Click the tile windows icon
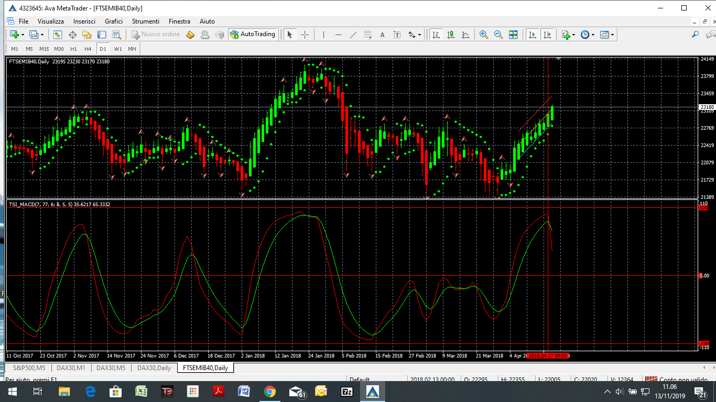 pyautogui.click(x=513, y=35)
